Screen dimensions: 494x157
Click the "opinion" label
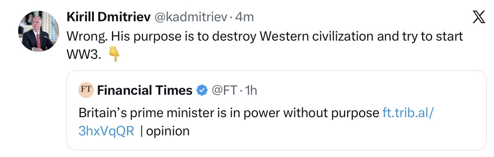coord(168,131)
